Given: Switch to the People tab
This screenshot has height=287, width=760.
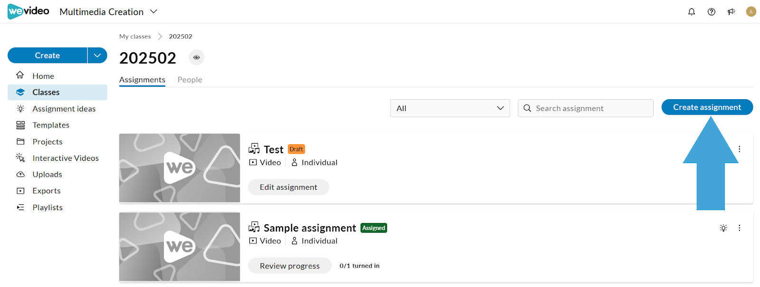Looking at the screenshot, I should [190, 80].
